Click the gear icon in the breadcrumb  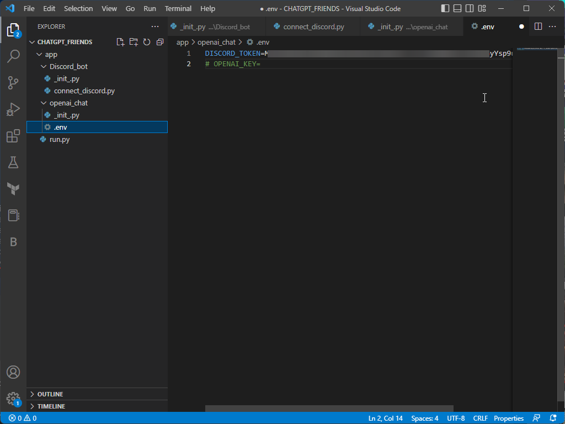[250, 42]
